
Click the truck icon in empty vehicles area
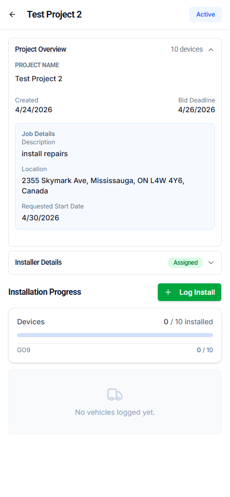tap(115, 395)
